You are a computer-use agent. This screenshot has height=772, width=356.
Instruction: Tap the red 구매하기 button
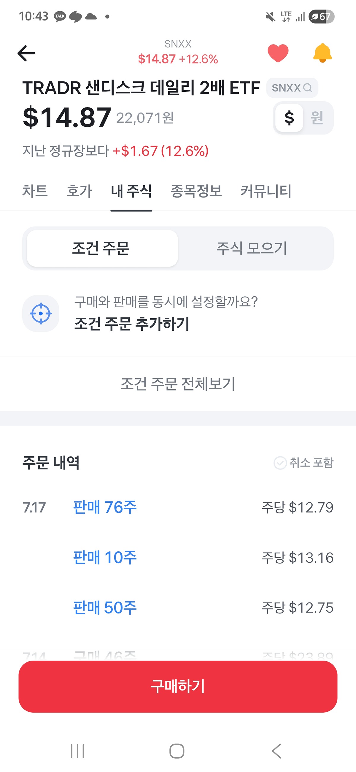point(178,686)
